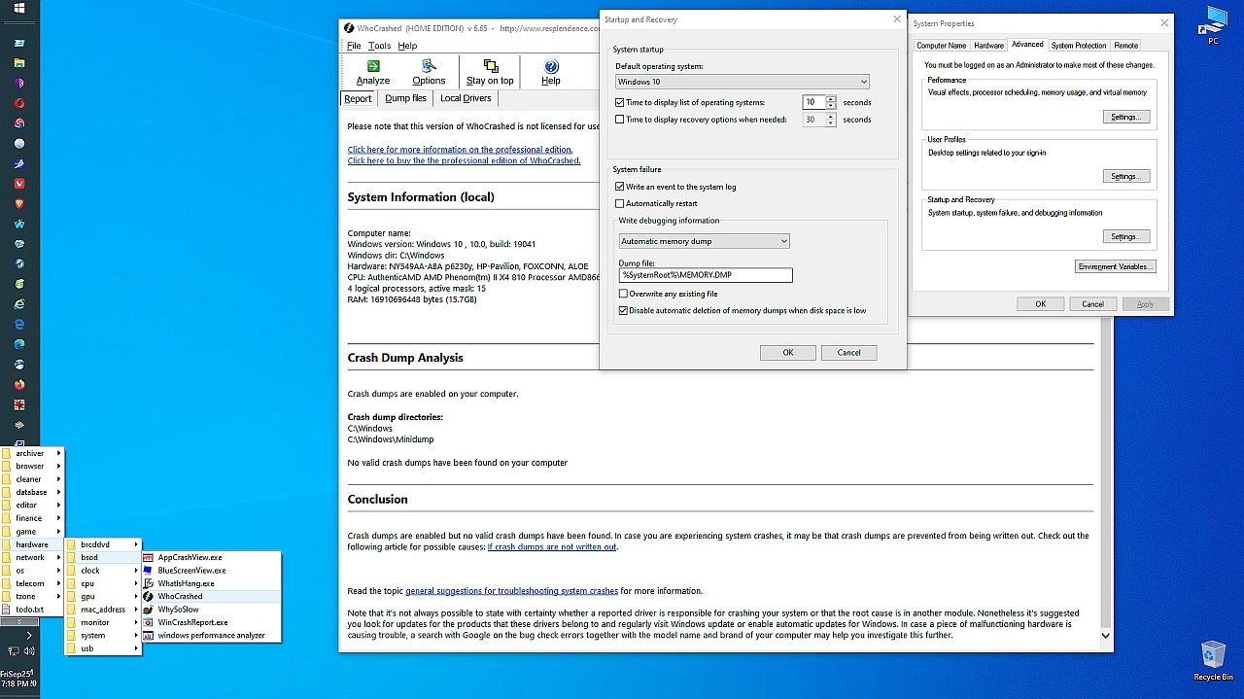Launch BlueScreenView.exe from the bsod menu
Viewport: 1244px width, 699px height.
click(212, 571)
